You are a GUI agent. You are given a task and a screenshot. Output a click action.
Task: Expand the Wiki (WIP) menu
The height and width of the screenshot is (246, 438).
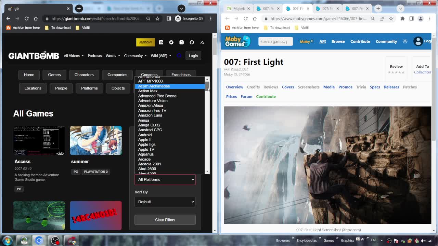tap(161, 56)
